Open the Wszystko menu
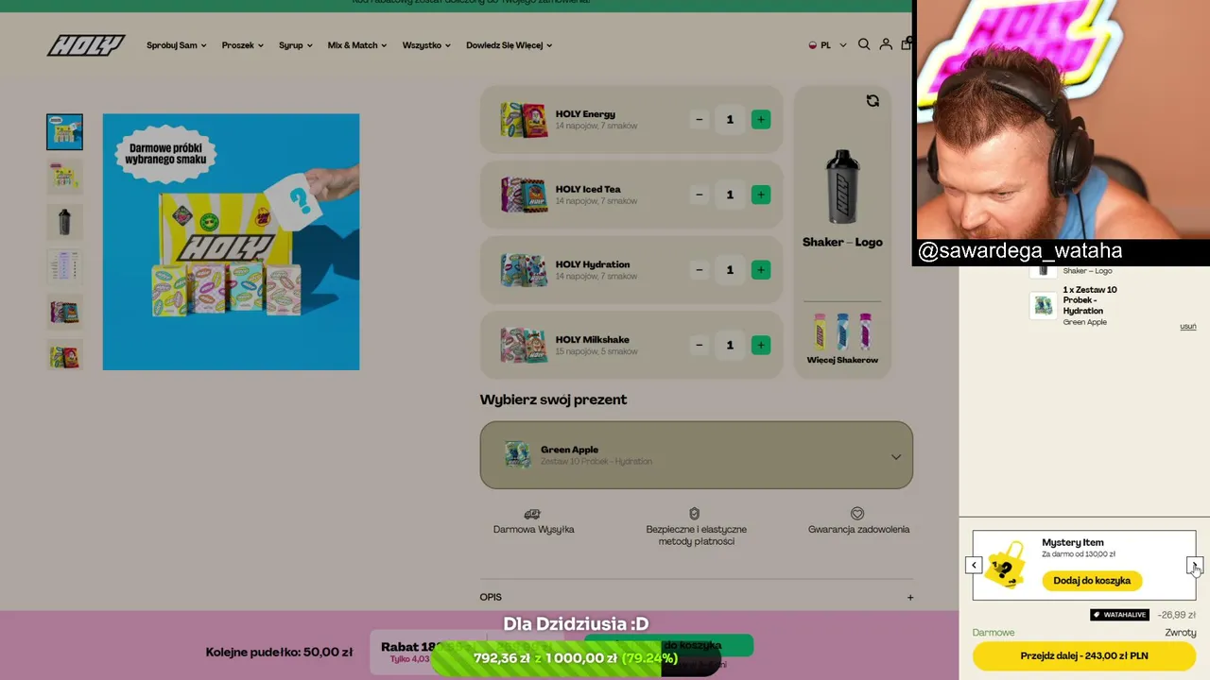This screenshot has height=680, width=1210. tap(426, 45)
